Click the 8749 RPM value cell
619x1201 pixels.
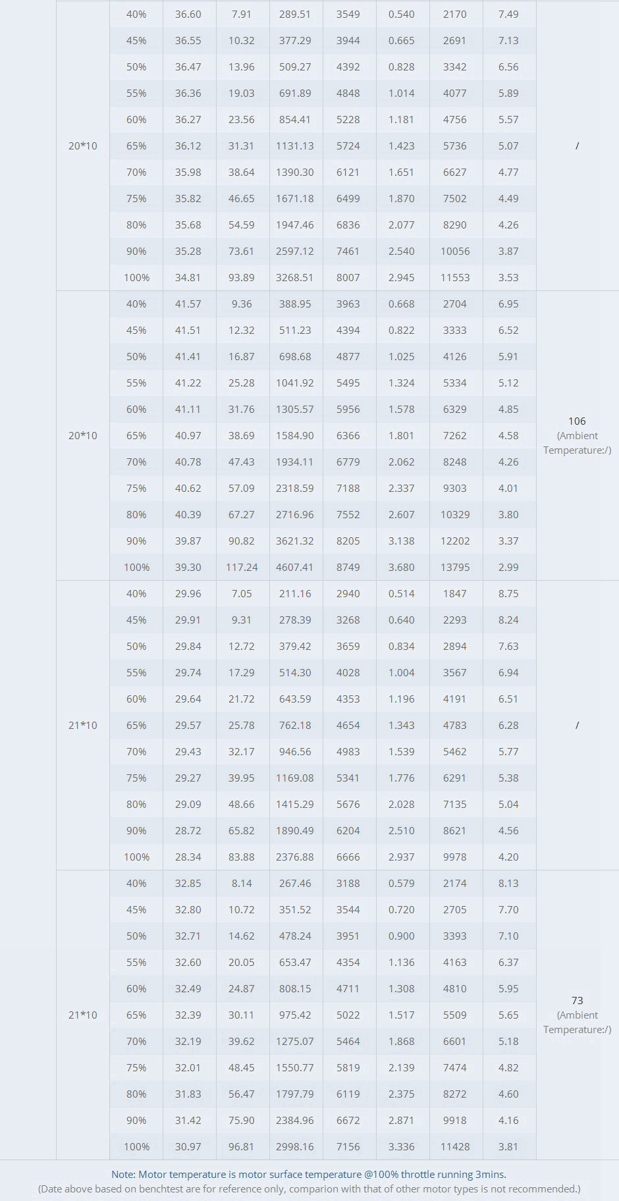[348, 567]
